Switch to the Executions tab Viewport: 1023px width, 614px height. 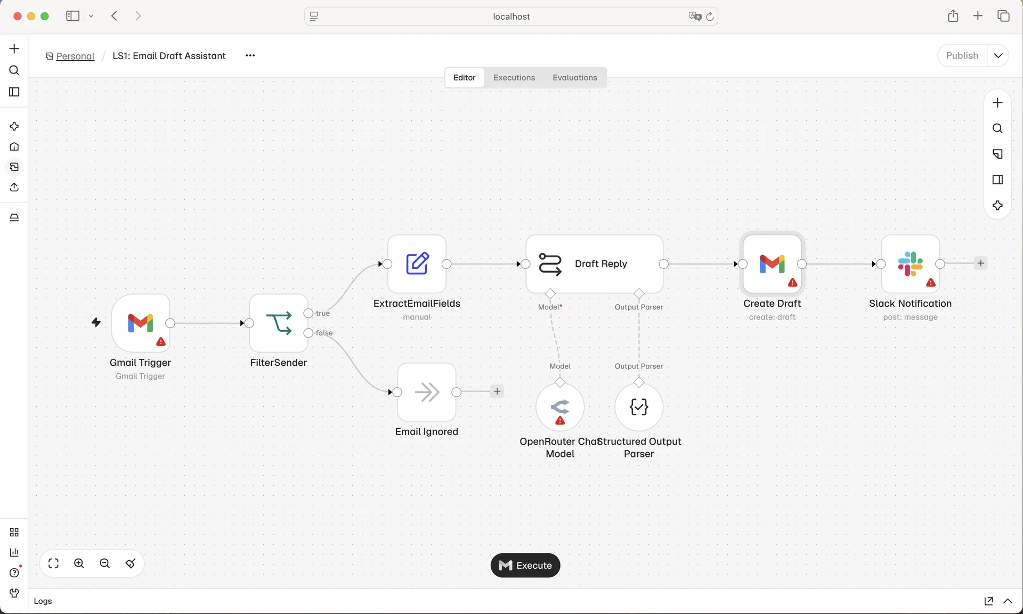click(514, 78)
